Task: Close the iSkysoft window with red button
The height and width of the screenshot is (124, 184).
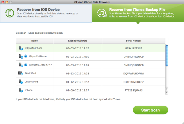Action: tap(3, 2)
